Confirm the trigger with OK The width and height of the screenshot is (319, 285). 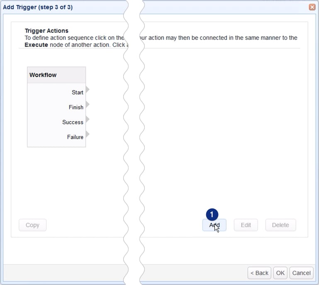click(x=280, y=273)
